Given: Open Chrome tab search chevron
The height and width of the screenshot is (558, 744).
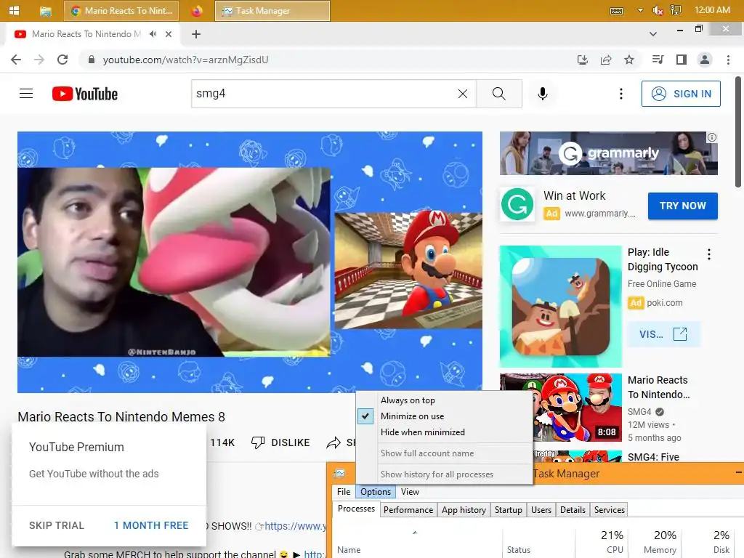Looking at the screenshot, I should pyautogui.click(x=653, y=34).
